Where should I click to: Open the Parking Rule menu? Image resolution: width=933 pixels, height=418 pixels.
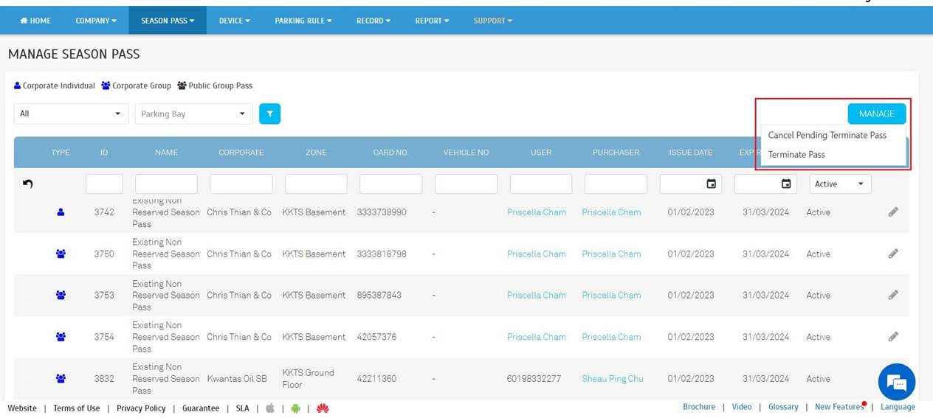(x=303, y=21)
